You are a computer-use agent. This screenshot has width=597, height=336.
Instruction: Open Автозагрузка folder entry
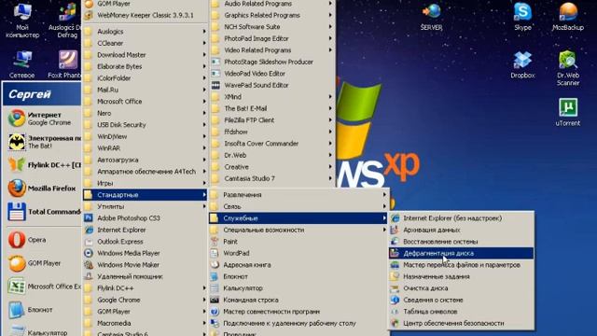click(x=146, y=160)
